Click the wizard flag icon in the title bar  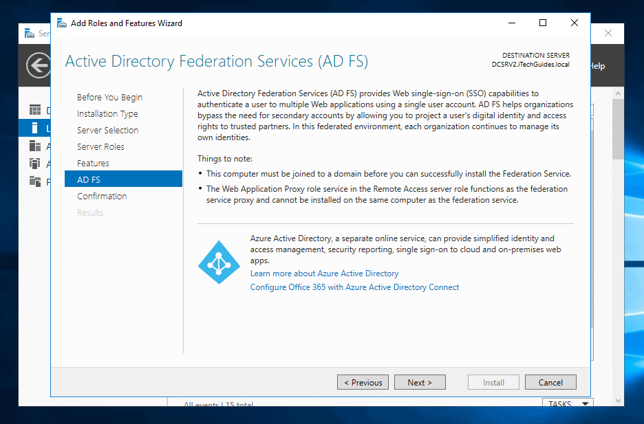tap(61, 22)
